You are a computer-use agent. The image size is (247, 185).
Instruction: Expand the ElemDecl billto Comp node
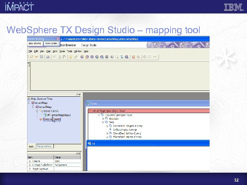point(107,133)
